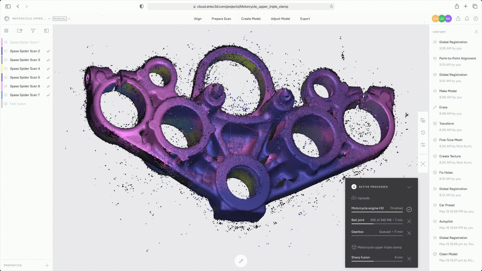Uncheck Spase Spider Scan 5
Image resolution: width=482 pixels, height=271 pixels.
point(48,78)
